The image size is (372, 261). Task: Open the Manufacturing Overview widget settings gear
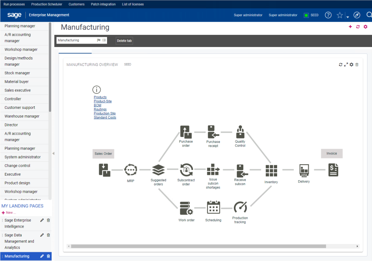351,64
